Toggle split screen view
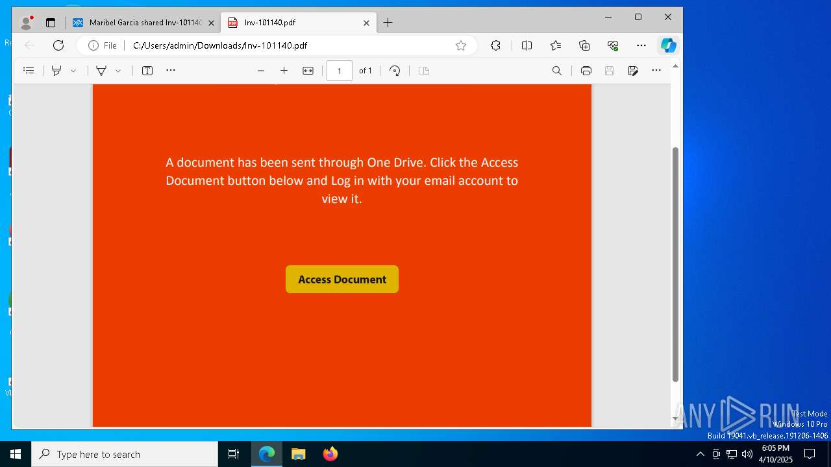Viewport: 831px width, 467px height. click(x=527, y=45)
